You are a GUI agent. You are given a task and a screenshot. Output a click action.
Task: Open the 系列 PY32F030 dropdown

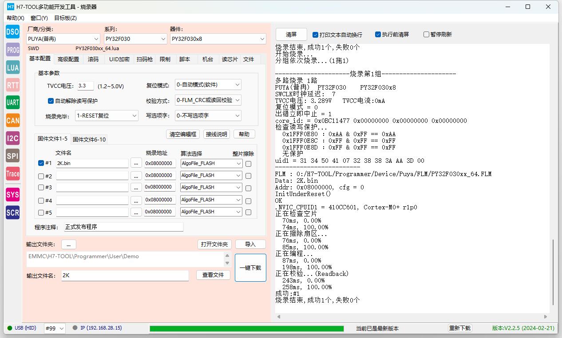[135, 39]
